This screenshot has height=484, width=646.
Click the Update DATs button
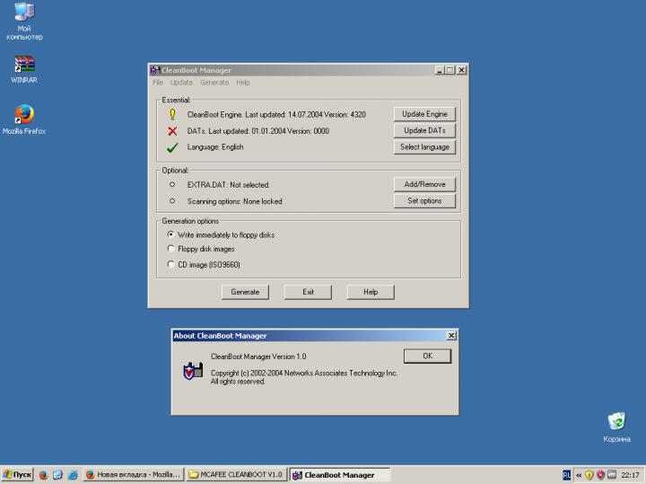coord(424,131)
